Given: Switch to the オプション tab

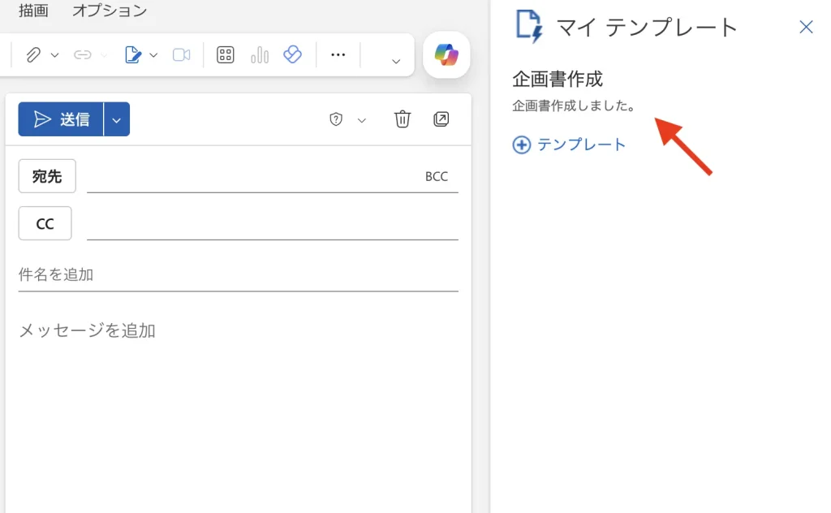Looking at the screenshot, I should pos(110,11).
